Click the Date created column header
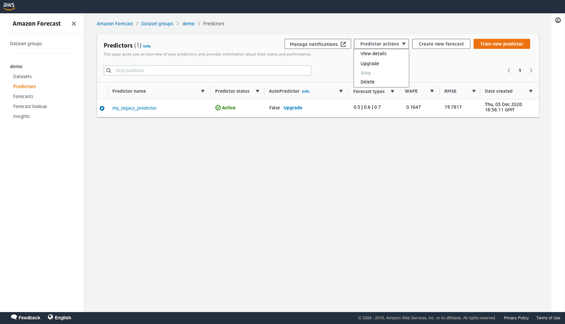 (498, 91)
